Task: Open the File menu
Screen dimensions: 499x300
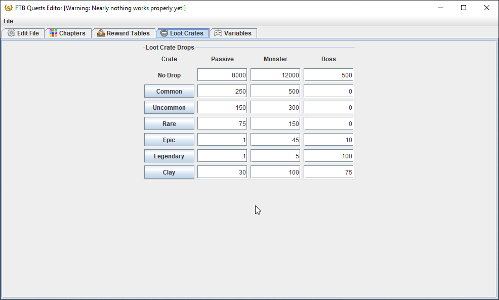Action: coord(8,21)
